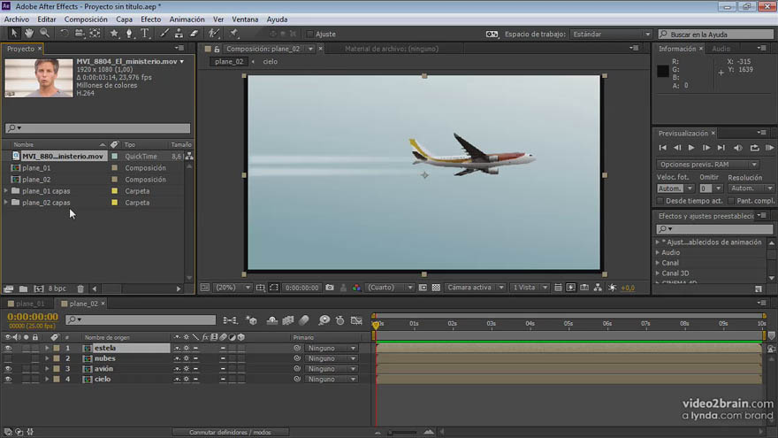This screenshot has width=778, height=438.
Task: Switch to the Audio panel tab
Action: click(721, 49)
